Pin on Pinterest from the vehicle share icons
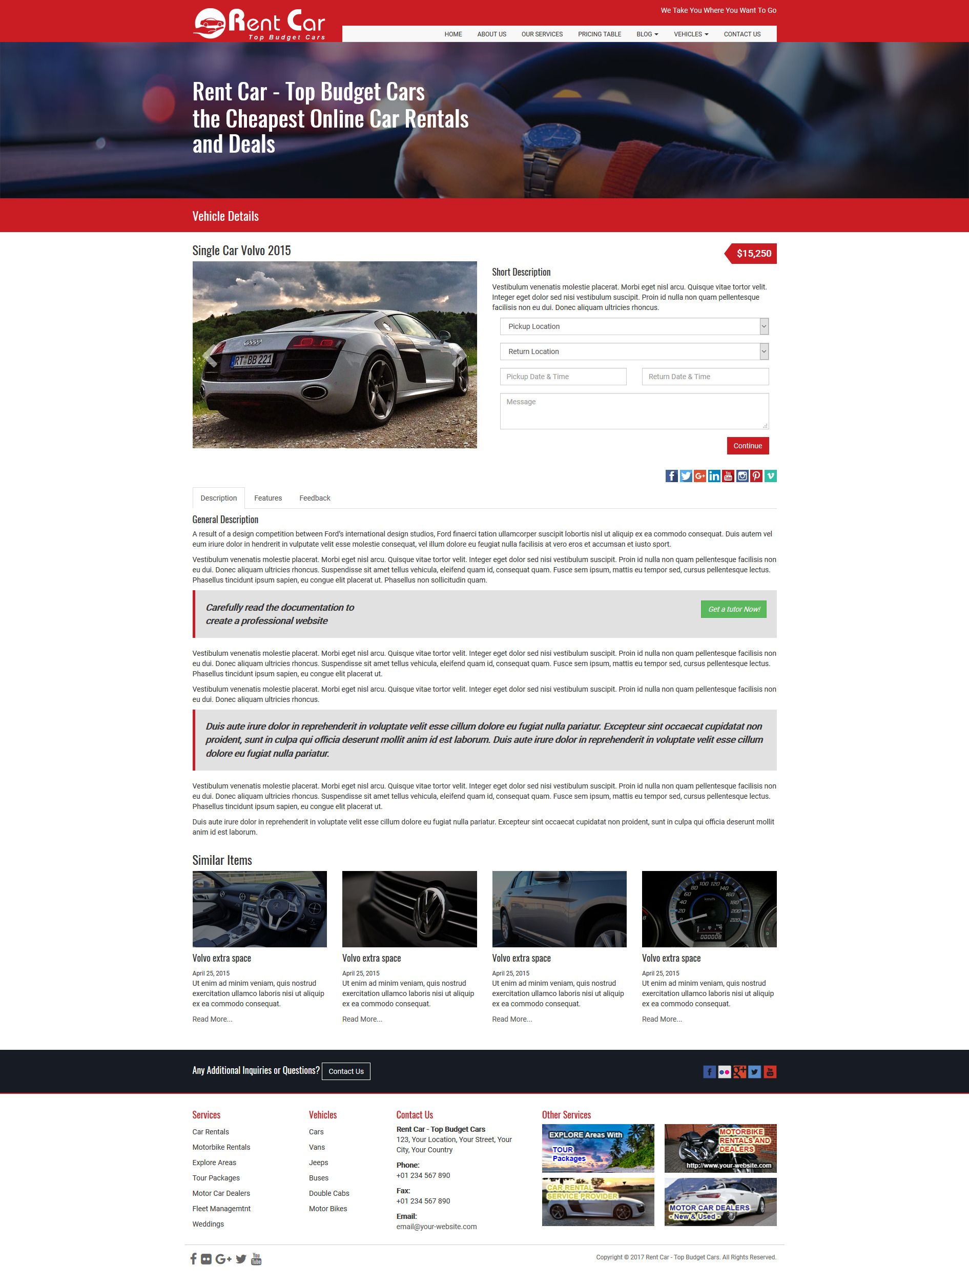Screen dimensions: 969x1286 coord(756,476)
